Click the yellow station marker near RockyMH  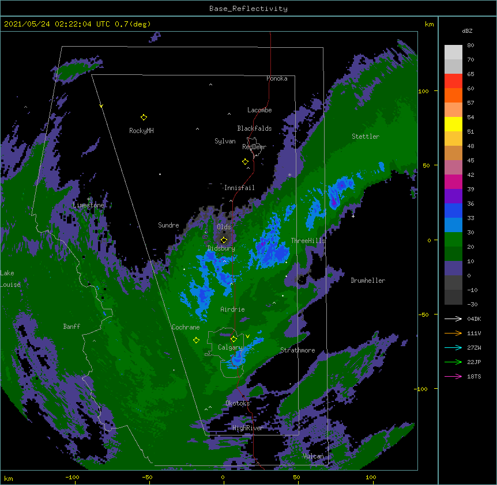coord(144,117)
